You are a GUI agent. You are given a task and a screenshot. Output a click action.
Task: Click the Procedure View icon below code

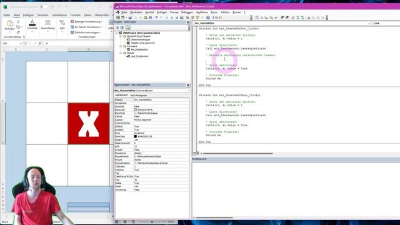[194, 153]
